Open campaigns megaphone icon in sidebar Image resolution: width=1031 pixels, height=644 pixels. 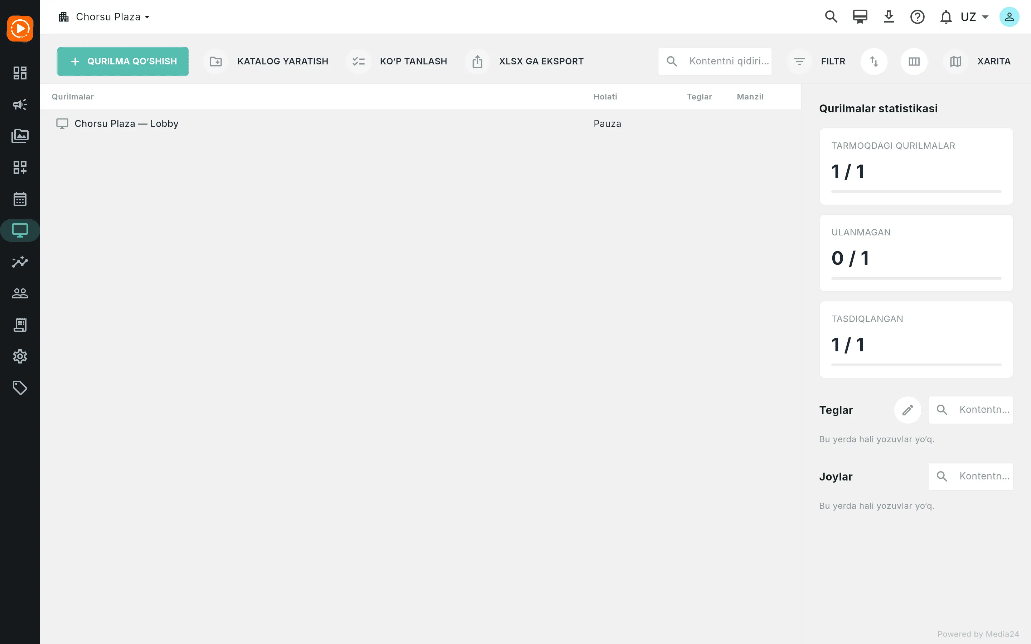(x=20, y=104)
